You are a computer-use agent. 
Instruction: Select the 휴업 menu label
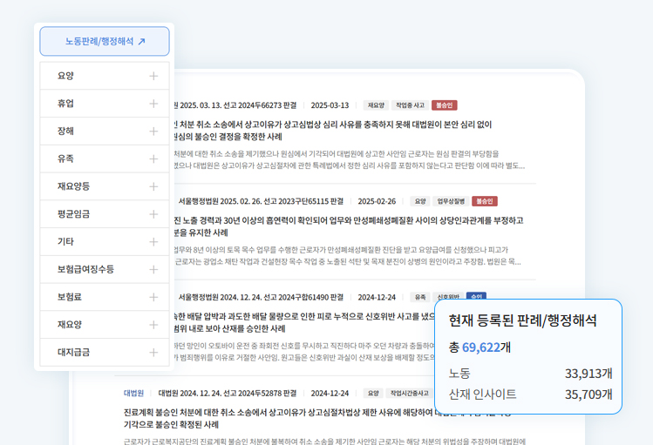[65, 104]
